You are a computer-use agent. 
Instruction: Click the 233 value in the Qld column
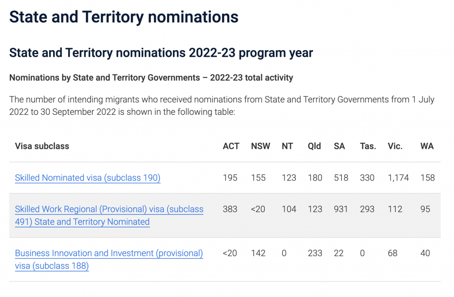[315, 254]
